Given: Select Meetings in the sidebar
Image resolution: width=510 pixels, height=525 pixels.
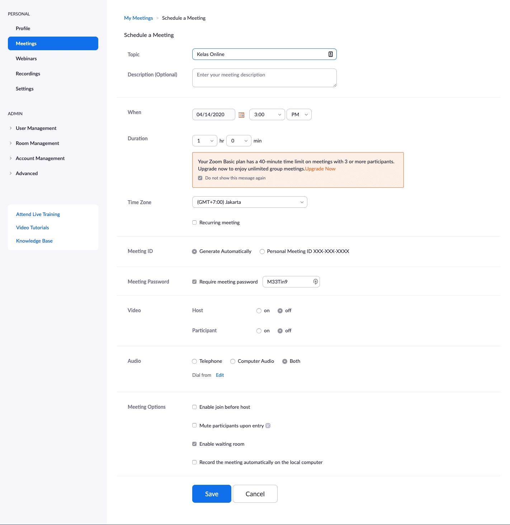Looking at the screenshot, I should pos(53,43).
